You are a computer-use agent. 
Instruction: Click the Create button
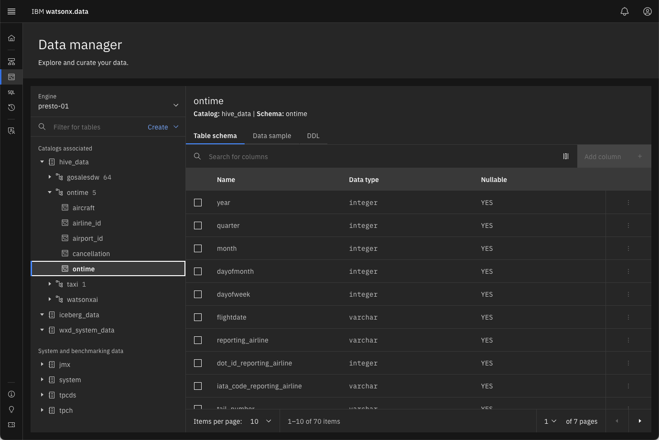click(163, 127)
